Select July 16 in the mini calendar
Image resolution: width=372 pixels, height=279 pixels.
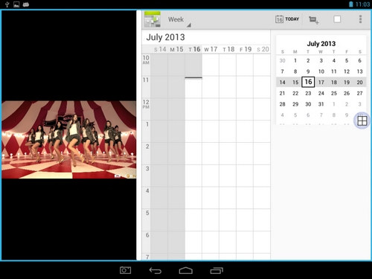pyautogui.click(x=308, y=82)
